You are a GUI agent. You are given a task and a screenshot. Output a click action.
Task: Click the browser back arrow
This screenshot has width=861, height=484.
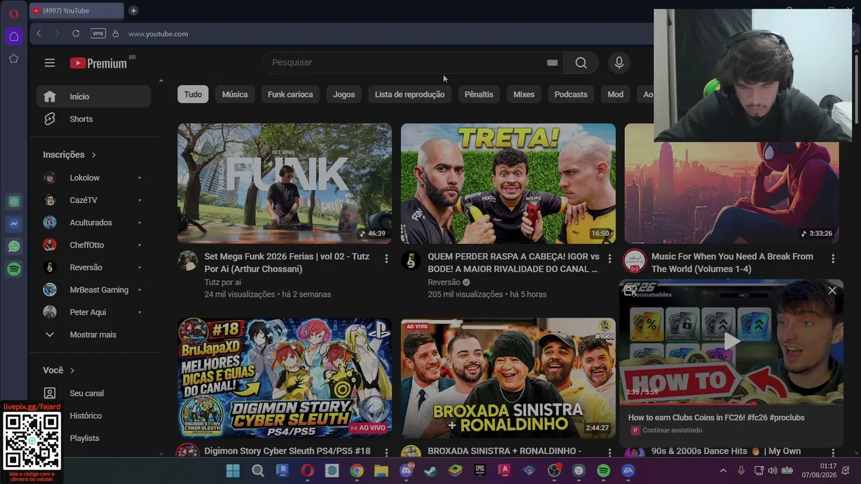[x=39, y=34]
